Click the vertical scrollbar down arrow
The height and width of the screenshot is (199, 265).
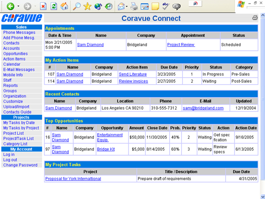[x=263, y=197]
